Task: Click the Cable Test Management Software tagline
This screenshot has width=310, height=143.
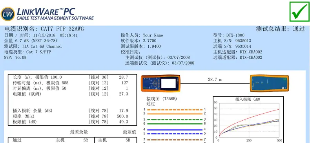Action: (55, 18)
